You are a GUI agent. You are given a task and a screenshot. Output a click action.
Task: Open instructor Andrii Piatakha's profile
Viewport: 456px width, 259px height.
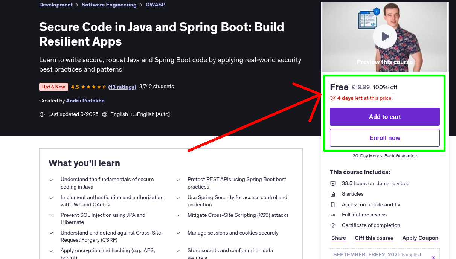pyautogui.click(x=85, y=101)
